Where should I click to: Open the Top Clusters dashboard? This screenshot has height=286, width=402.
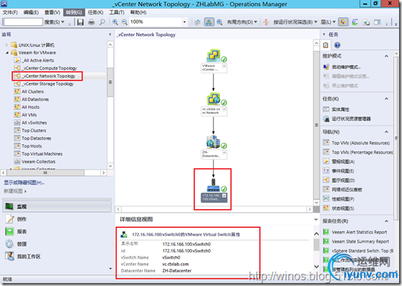pos(34,131)
